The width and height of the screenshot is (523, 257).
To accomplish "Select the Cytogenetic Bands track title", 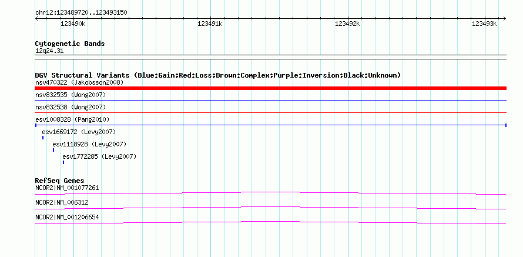I will click(x=70, y=44).
